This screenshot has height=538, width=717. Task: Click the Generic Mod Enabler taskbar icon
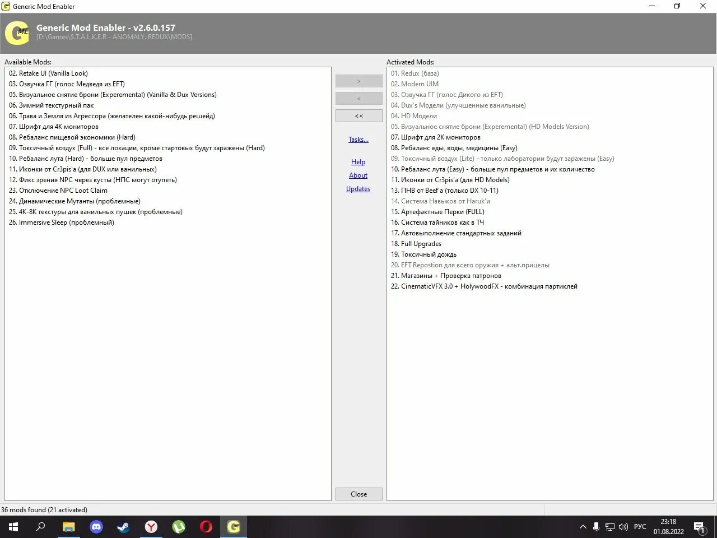coord(234,527)
